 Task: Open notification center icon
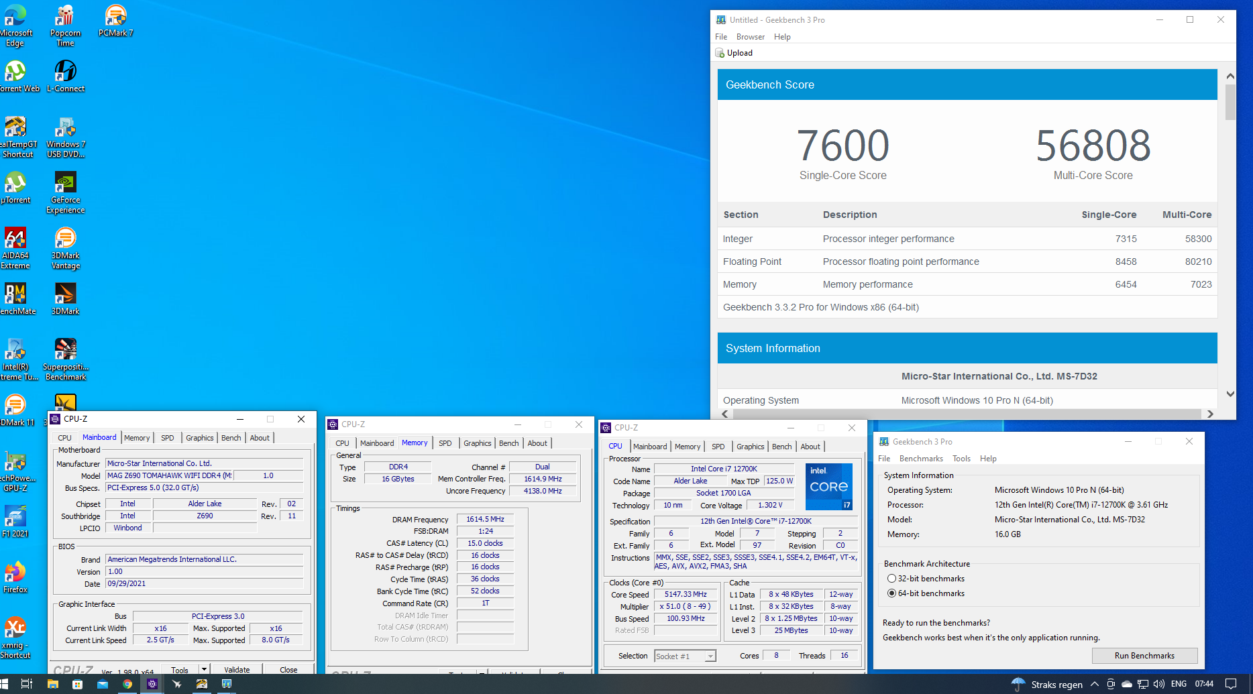1231,684
